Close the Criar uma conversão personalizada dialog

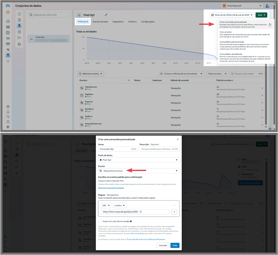pos(178,139)
